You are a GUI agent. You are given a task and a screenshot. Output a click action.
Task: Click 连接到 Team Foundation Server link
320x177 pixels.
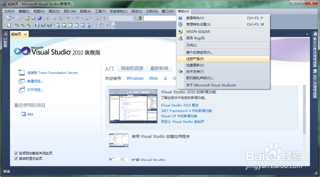pyautogui.click(x=53, y=73)
